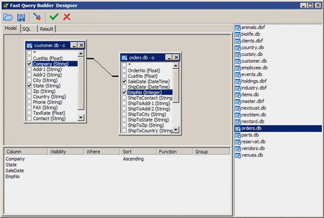The height and width of the screenshot is (218, 324).
Task: Click the table icon beside biolife.db
Action: point(238,34)
